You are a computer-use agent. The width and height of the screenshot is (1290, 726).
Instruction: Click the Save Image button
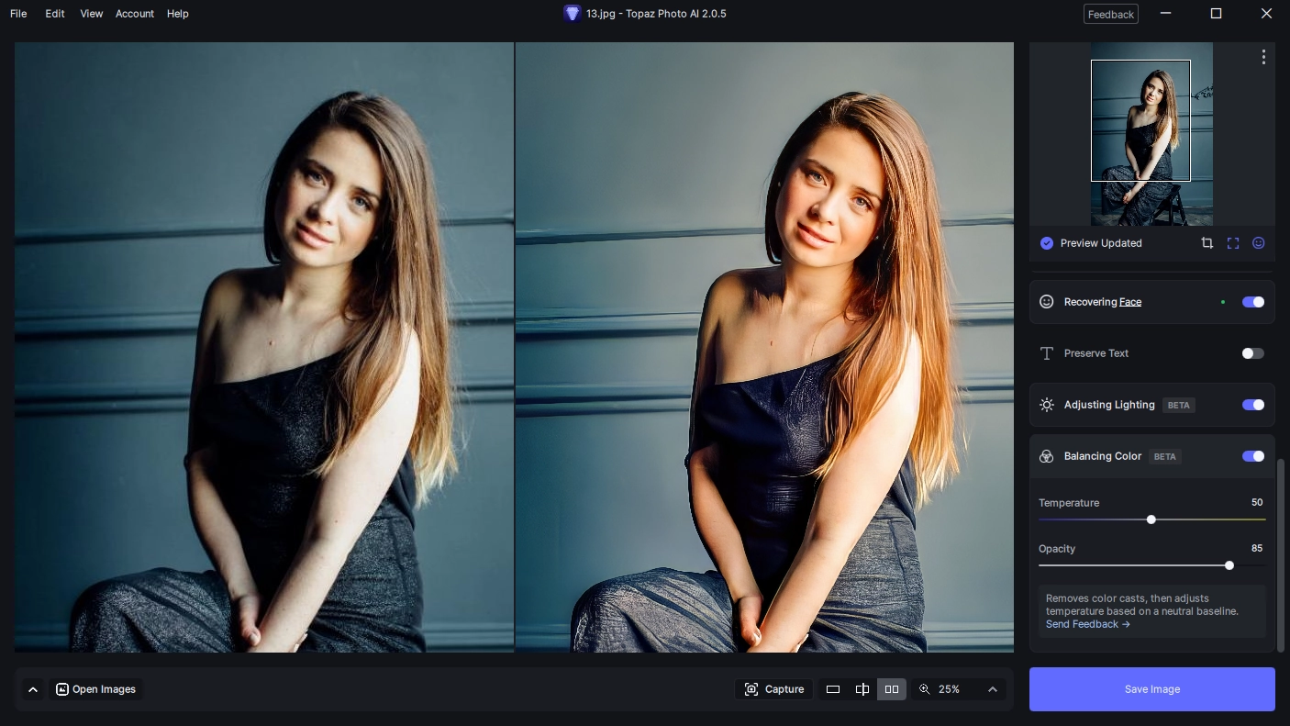(1152, 689)
